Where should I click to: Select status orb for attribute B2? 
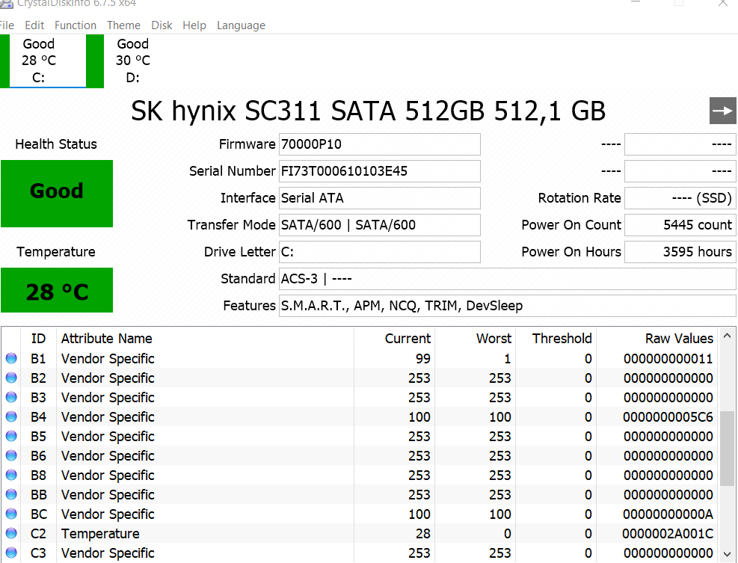(x=11, y=378)
